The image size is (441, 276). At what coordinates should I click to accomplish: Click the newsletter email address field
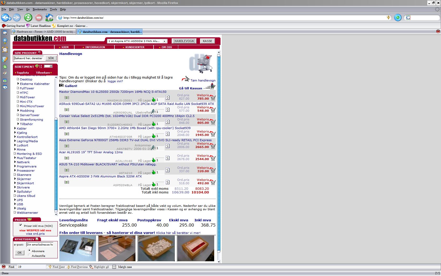tap(40, 244)
